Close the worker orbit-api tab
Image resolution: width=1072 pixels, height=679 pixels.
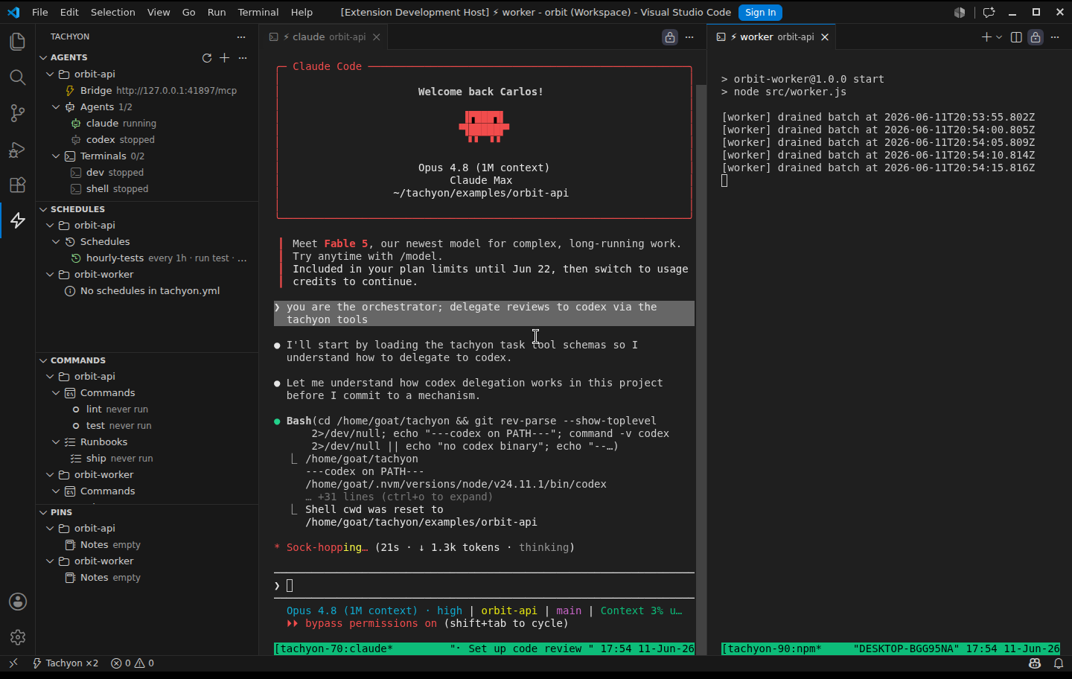[825, 37]
